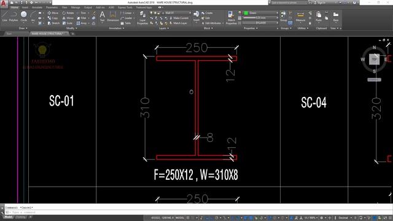Image resolution: width=393 pixels, height=221 pixels.
Task: Activate the Move command
Action: 53,13
